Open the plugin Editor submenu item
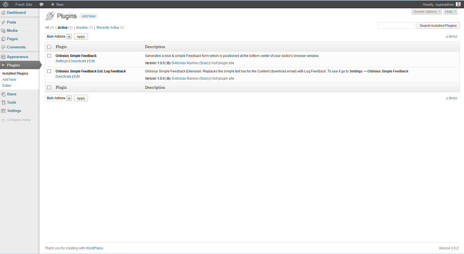464x254 pixels. [7, 86]
